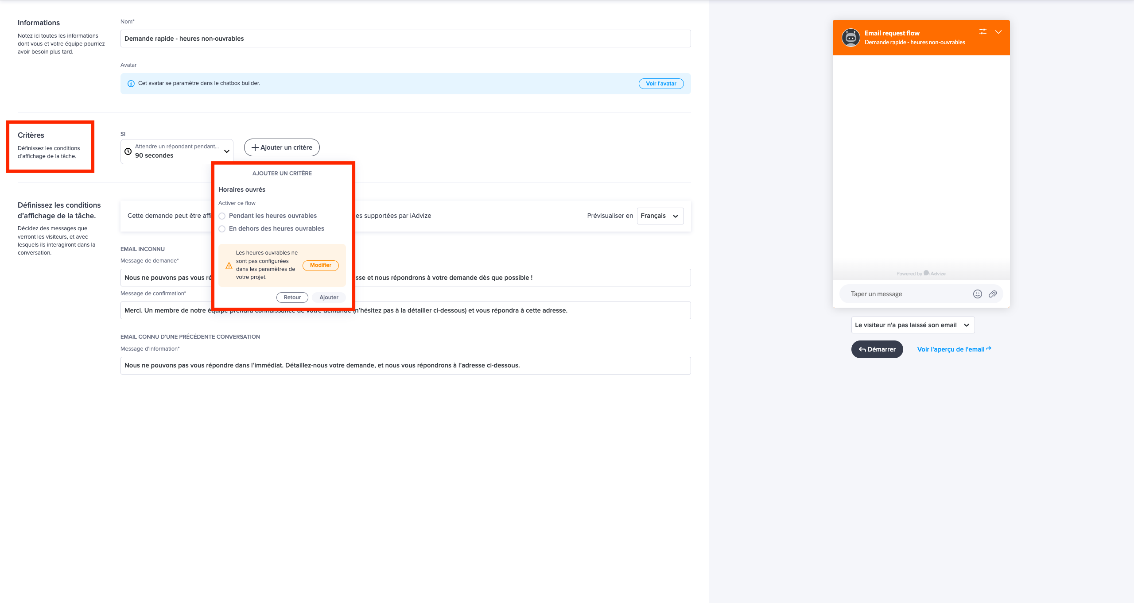Click EMAIL CONNU D'UNE PRÉCÉDENTE CONVERSATION label
This screenshot has height=603, width=1134.
point(190,337)
